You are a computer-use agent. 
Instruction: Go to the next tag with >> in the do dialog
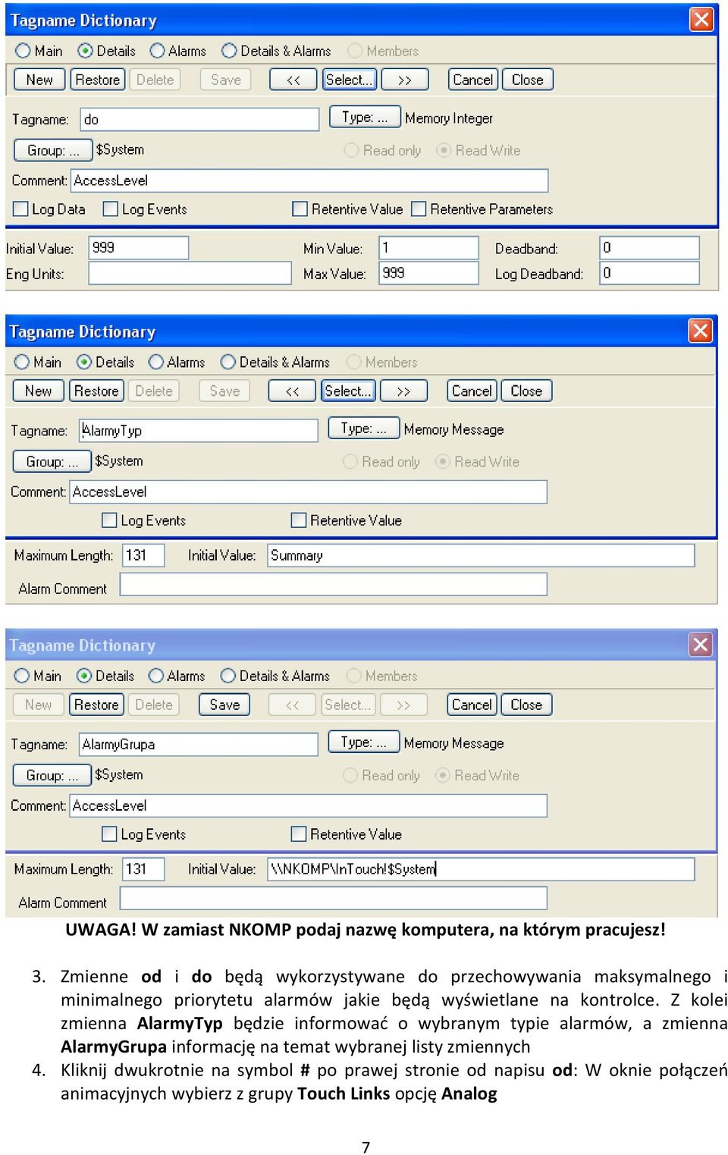tap(405, 80)
